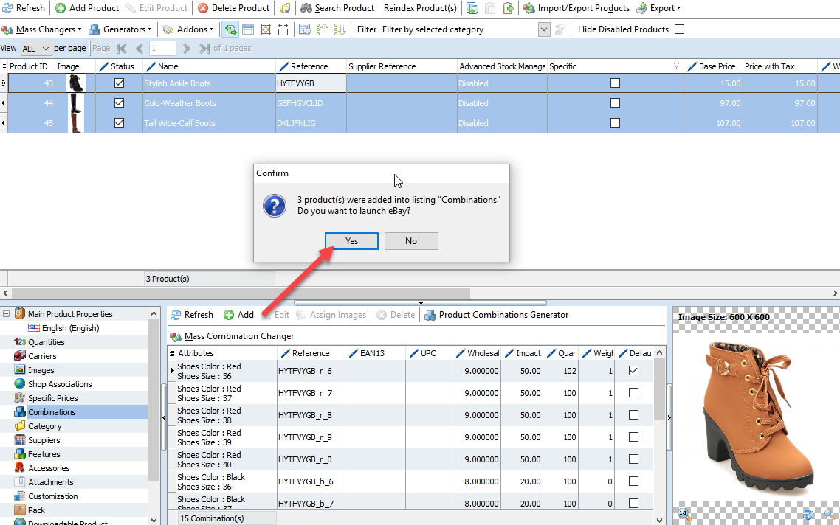This screenshot has width=840, height=525.
Task: Click the sort descending icon
Action: [x=340, y=29]
